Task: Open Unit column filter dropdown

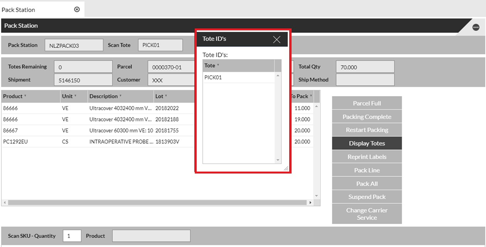Action: 75,96
